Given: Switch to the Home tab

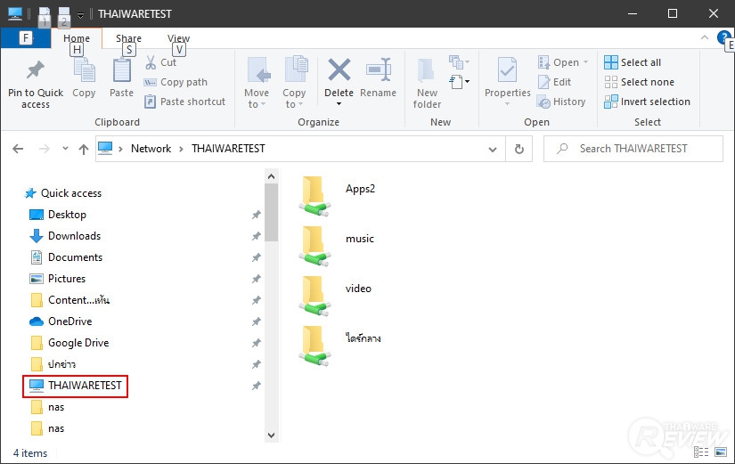Looking at the screenshot, I should (x=77, y=38).
